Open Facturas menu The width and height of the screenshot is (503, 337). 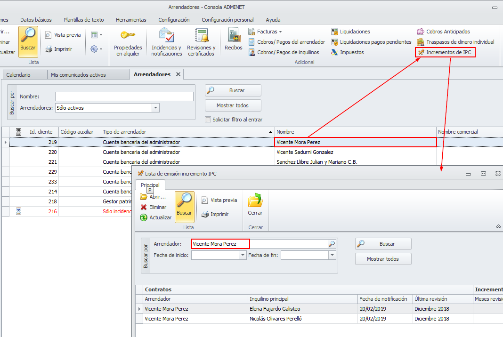click(265, 32)
